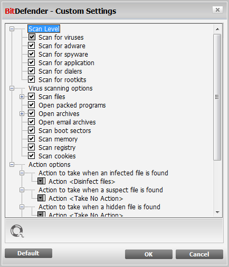Collapse the Action options section

[x=12, y=164]
